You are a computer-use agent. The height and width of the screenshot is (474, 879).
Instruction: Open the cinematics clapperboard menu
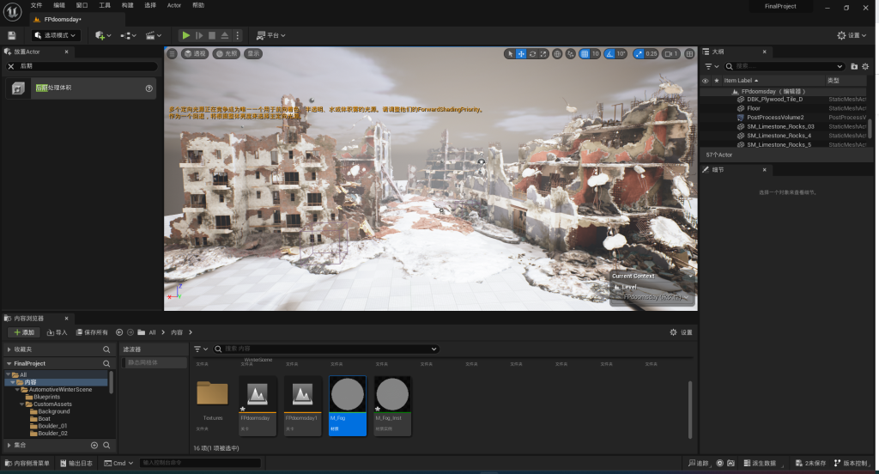pyautogui.click(x=154, y=35)
